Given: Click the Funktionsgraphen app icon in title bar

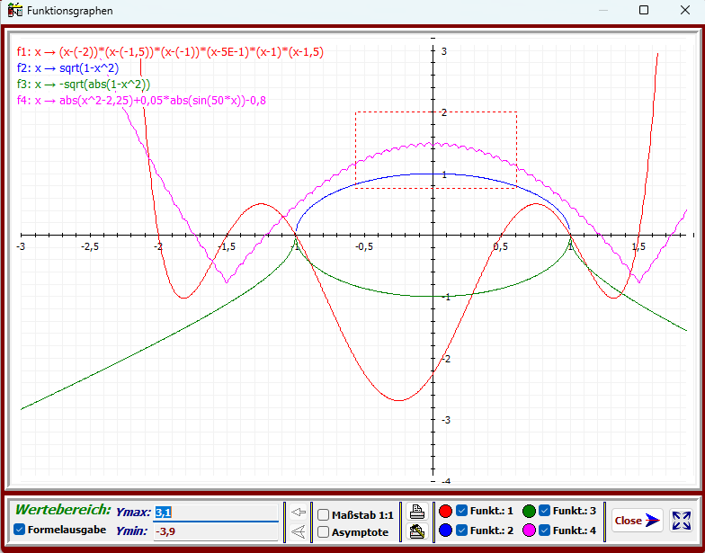Looking at the screenshot, I should pyautogui.click(x=13, y=11).
